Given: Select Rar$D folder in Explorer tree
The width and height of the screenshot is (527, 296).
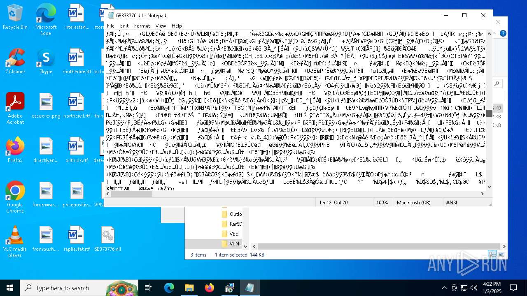Looking at the screenshot, I should point(232,224).
